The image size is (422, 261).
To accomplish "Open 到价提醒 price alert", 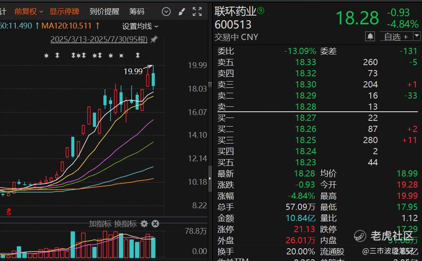I will tap(104, 11).
